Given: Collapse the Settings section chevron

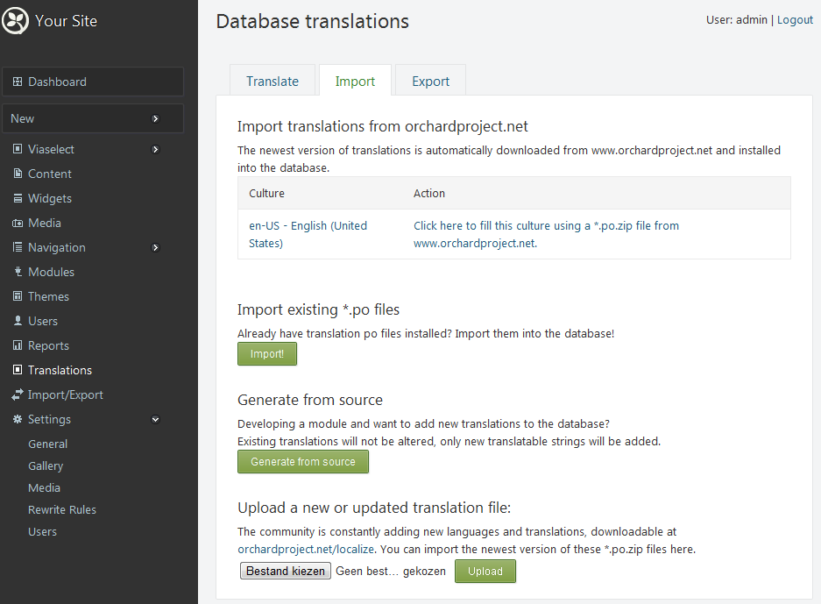Looking at the screenshot, I should coord(156,420).
